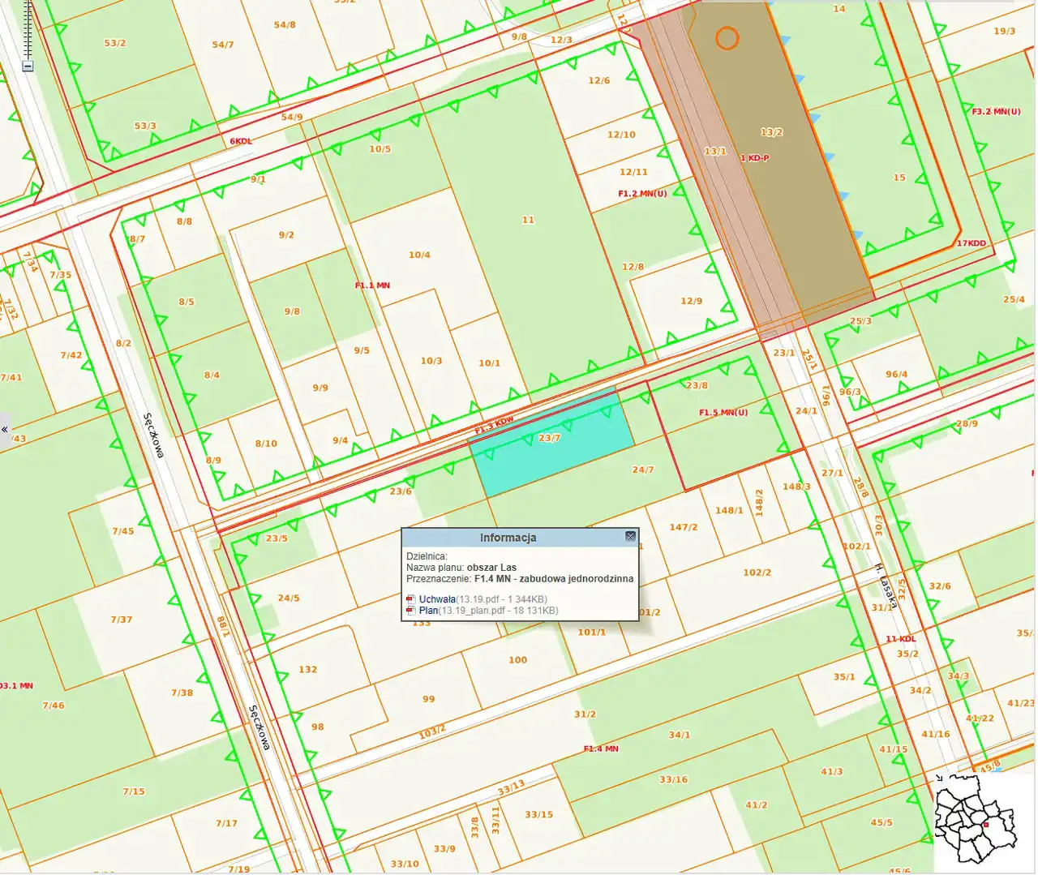Zoom out with the minus button
This screenshot has width=1038, height=875.
point(28,66)
